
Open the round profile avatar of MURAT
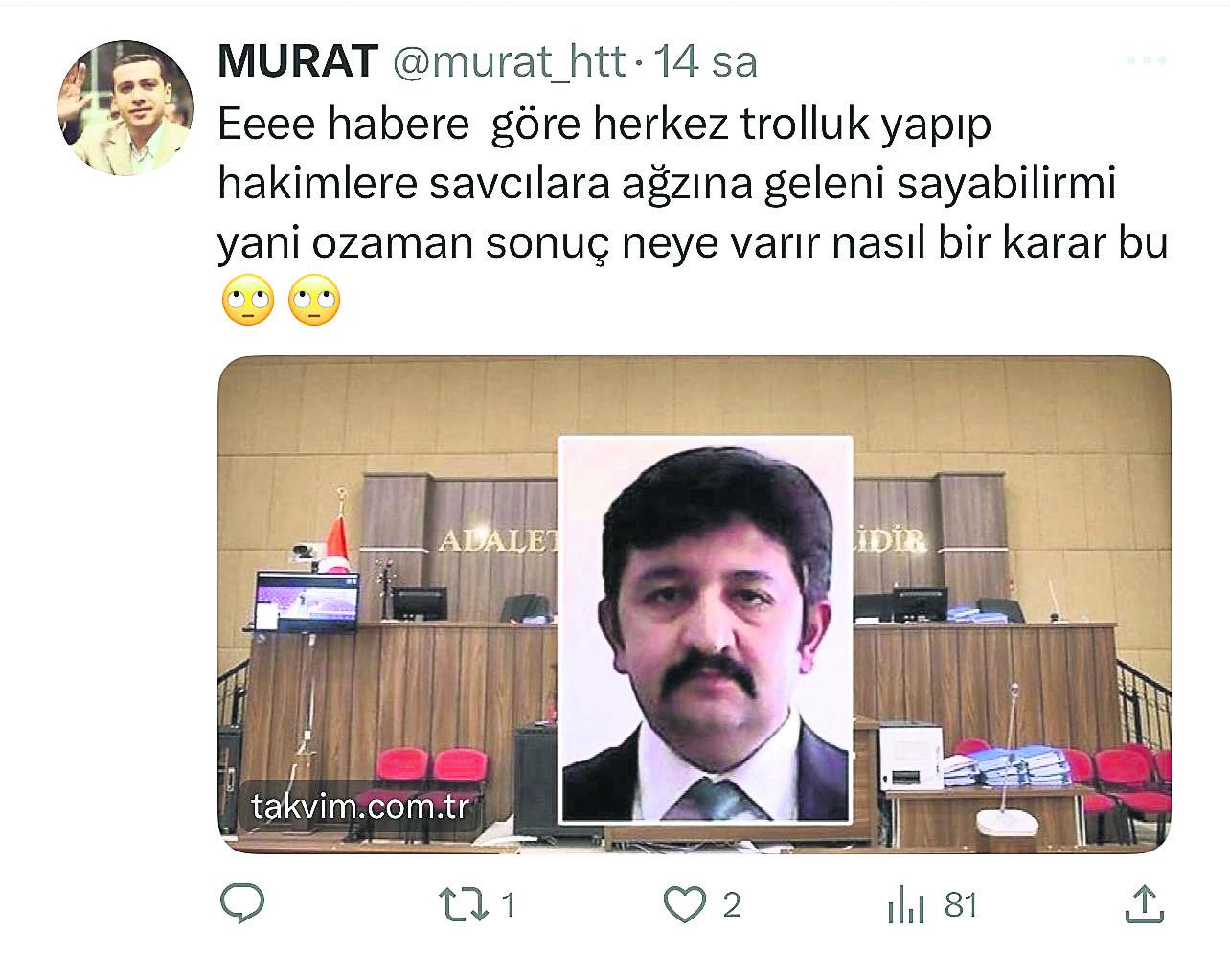click(x=125, y=107)
